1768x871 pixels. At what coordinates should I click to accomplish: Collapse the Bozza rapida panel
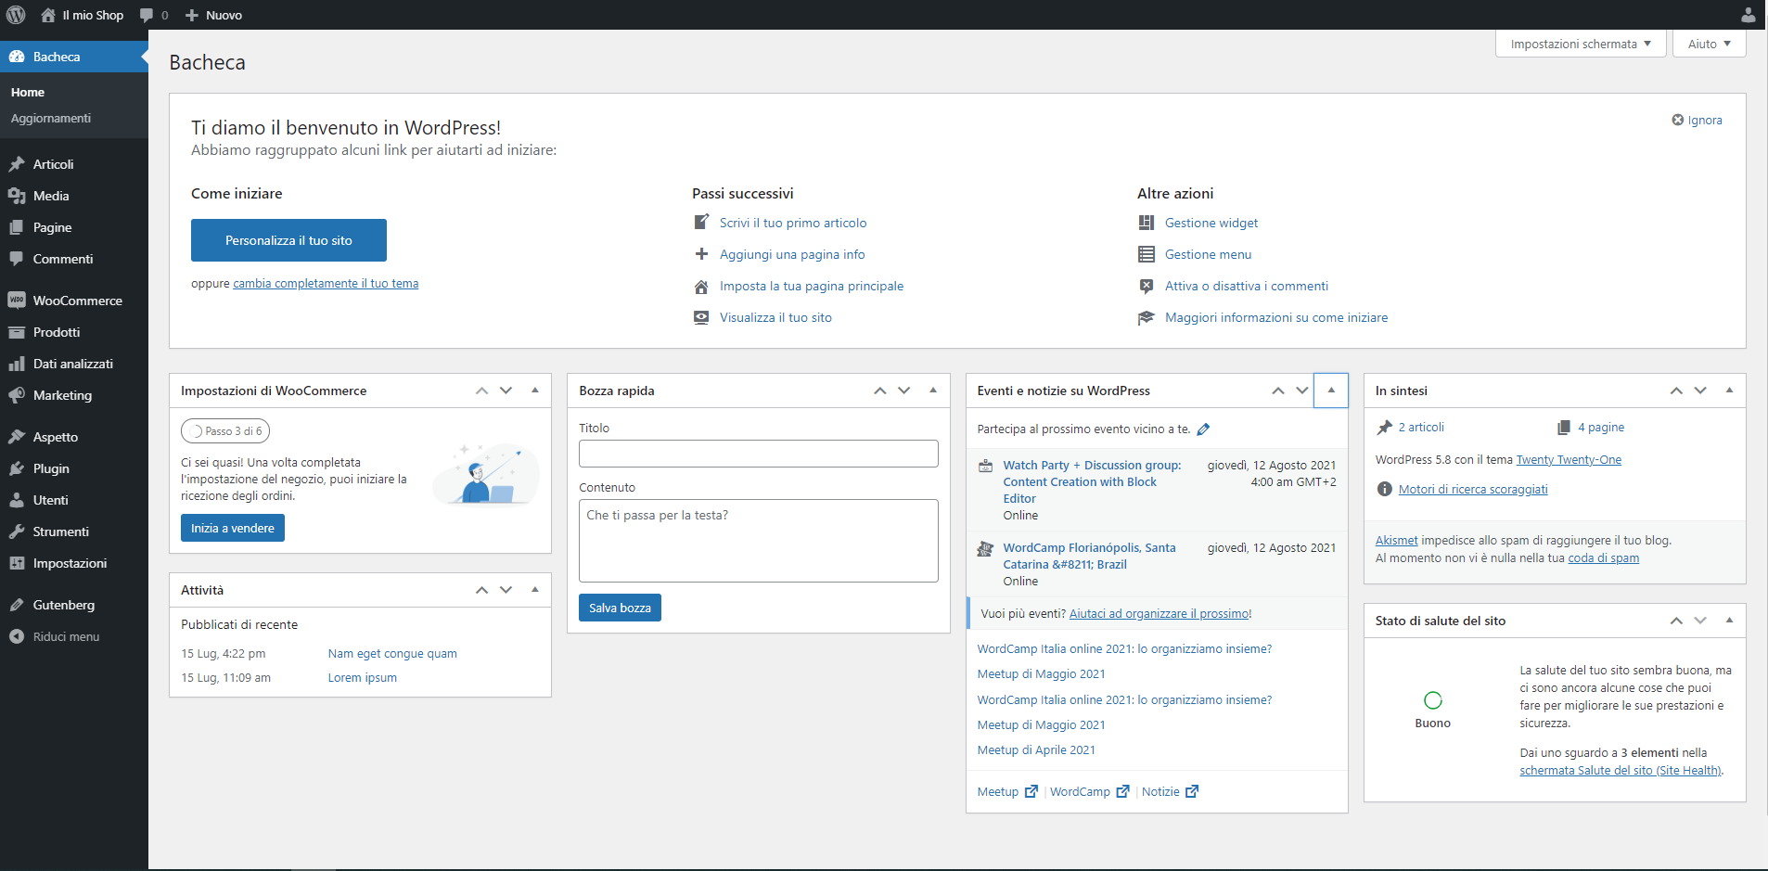point(933,390)
